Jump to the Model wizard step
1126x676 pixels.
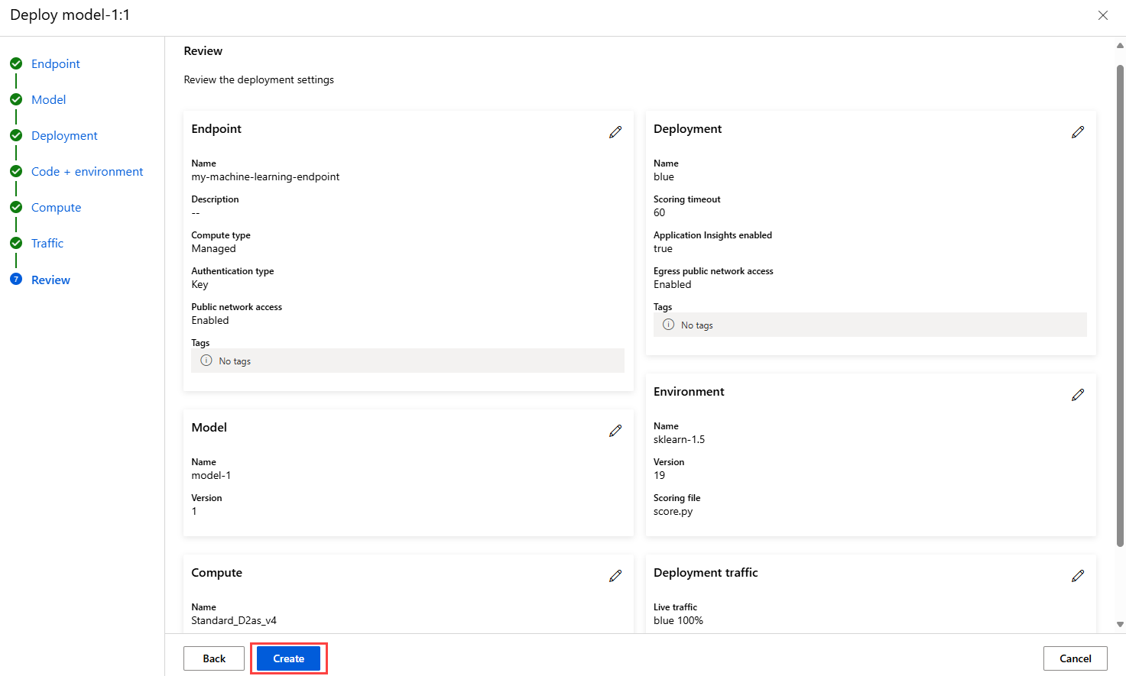[48, 100]
